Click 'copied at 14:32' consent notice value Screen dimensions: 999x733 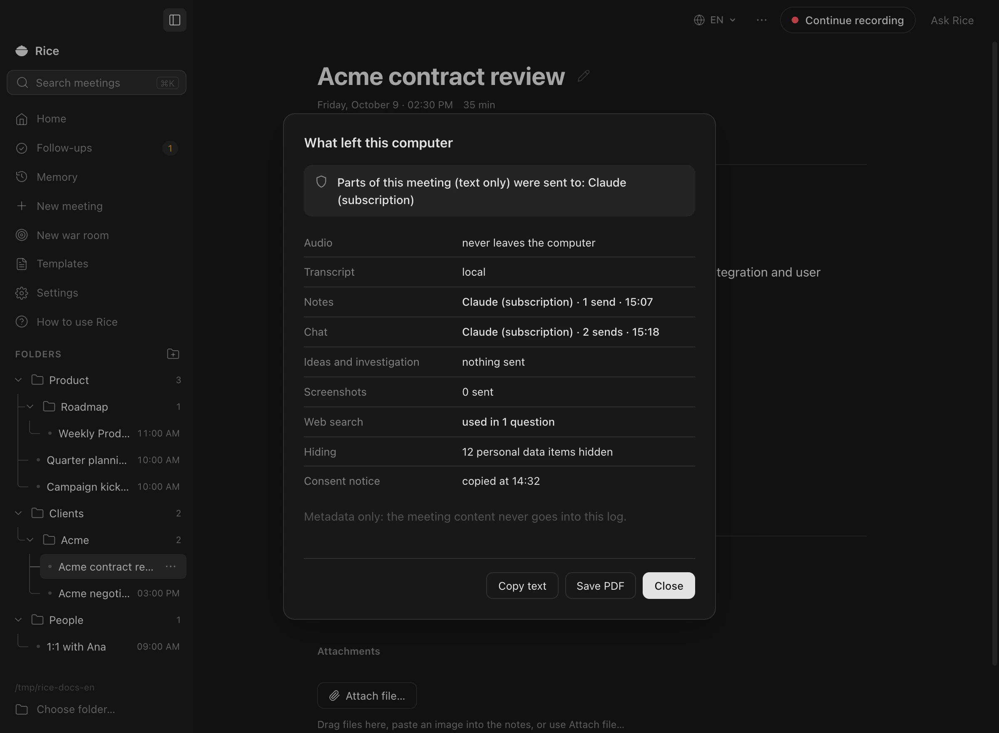click(x=501, y=481)
